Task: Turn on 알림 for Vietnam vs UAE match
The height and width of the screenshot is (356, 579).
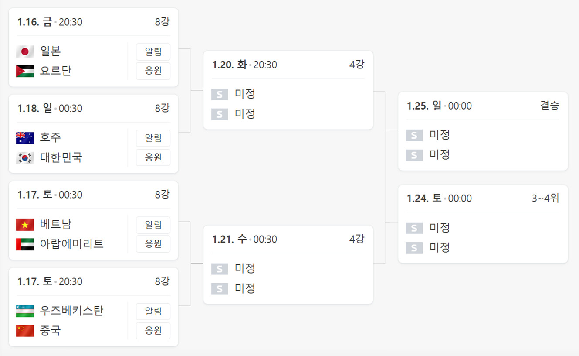Action: 153,225
